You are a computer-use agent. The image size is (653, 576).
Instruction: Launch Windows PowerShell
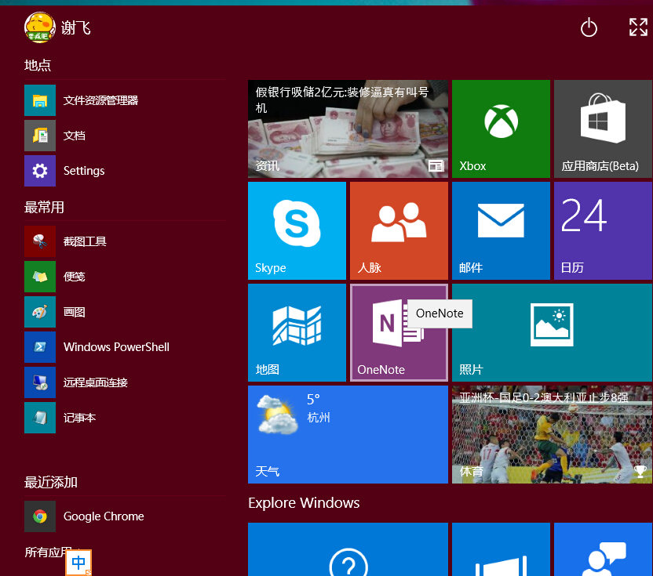(x=125, y=347)
